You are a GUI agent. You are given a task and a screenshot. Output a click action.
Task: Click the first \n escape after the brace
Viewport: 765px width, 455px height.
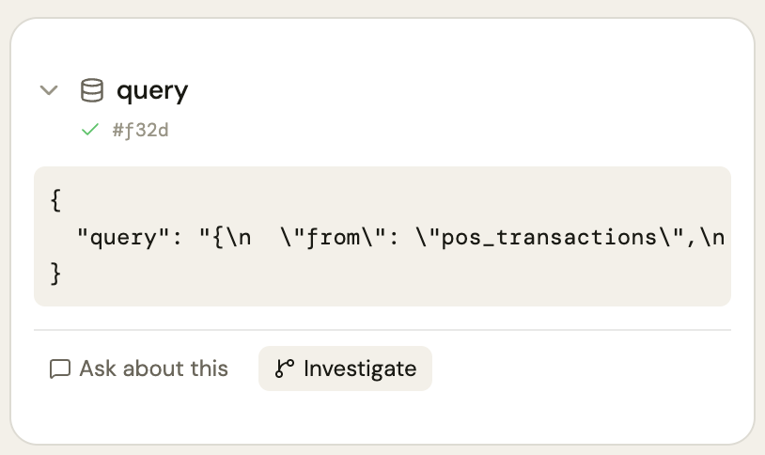tap(239, 237)
